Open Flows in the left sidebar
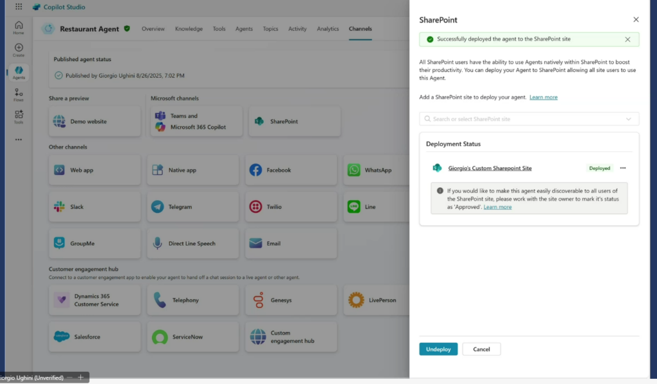This screenshot has width=657, height=384. [19, 95]
